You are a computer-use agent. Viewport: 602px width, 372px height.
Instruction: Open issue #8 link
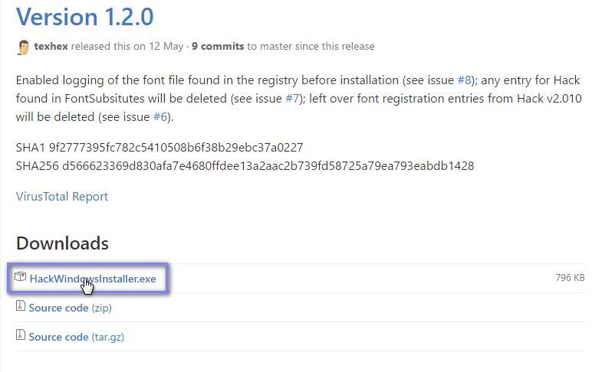point(464,80)
